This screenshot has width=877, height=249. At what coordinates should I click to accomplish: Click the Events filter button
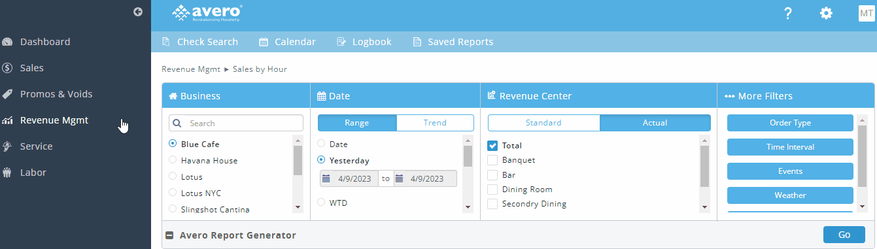pyautogui.click(x=790, y=171)
